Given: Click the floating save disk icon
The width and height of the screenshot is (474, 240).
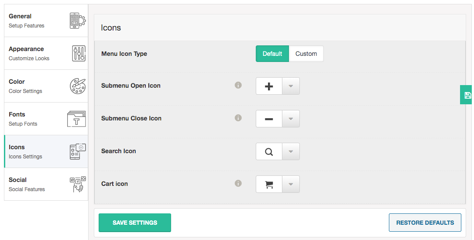Looking at the screenshot, I should [x=467, y=95].
